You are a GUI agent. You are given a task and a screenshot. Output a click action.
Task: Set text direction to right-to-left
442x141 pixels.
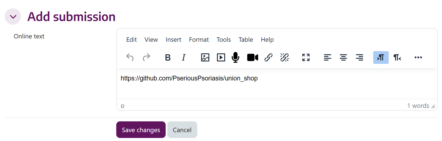(397, 58)
